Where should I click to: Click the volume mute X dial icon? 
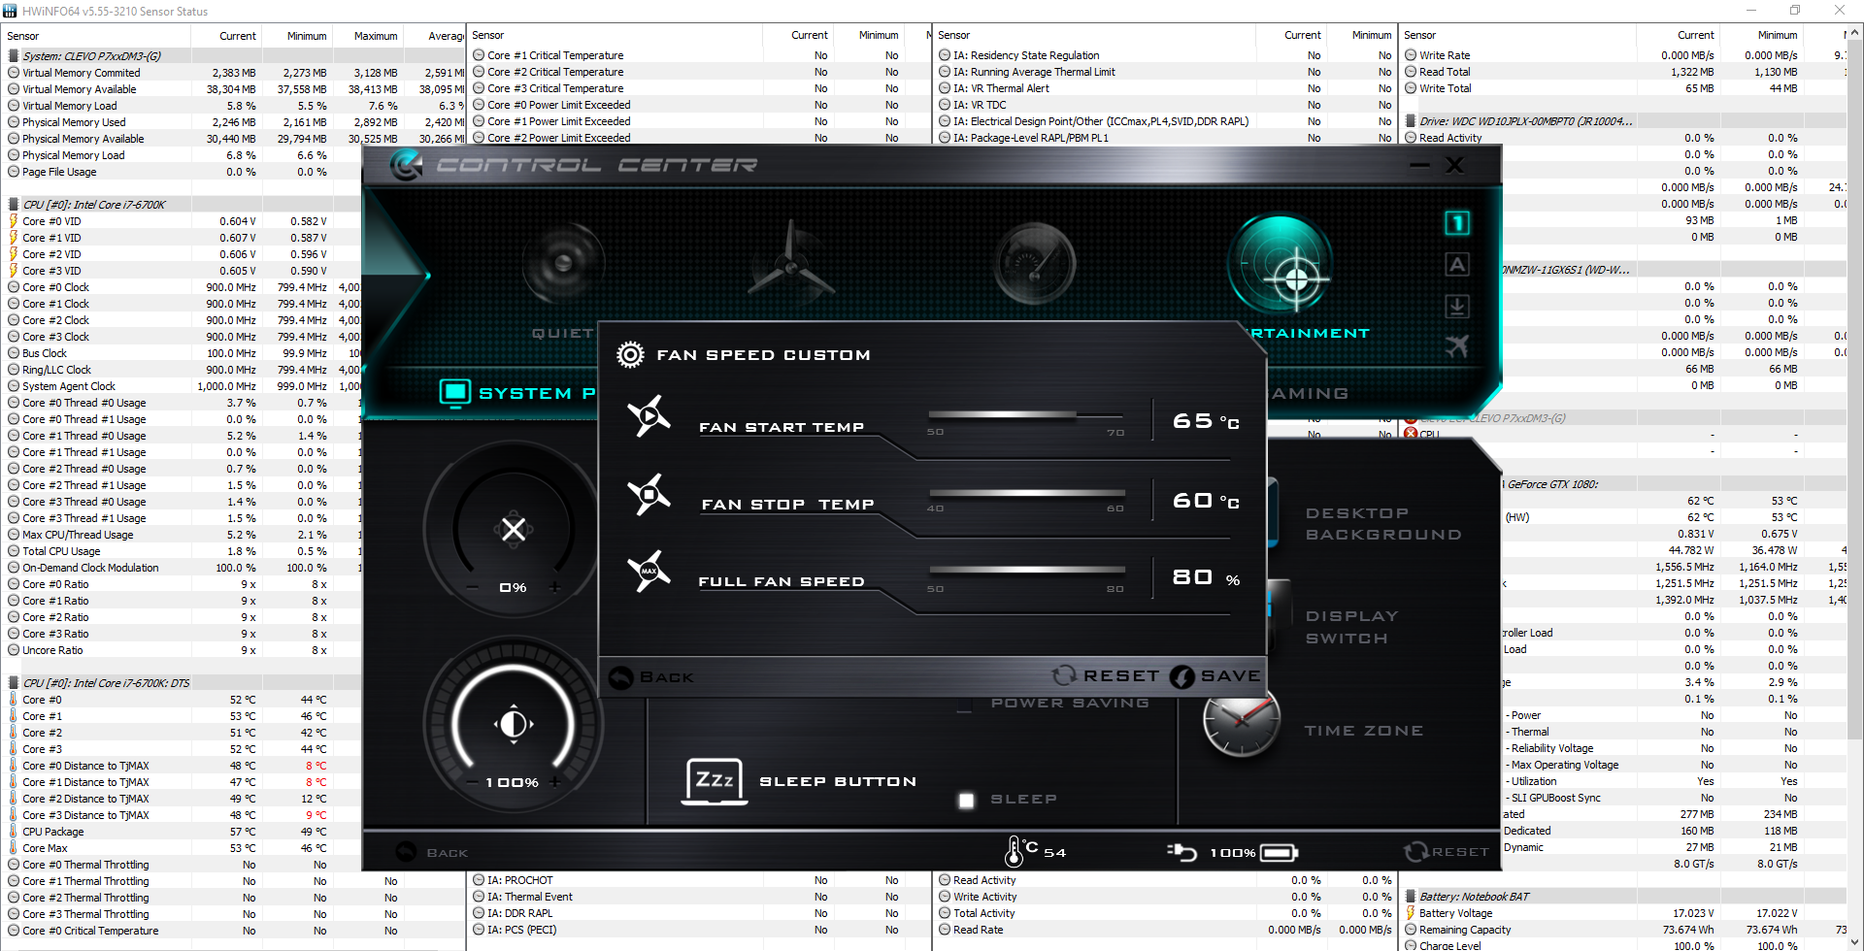click(513, 529)
